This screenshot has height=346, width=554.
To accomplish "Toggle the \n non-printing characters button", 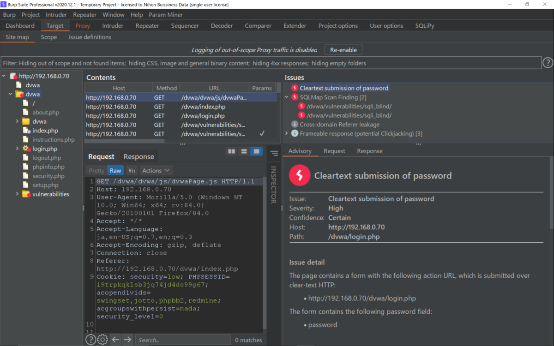I will [x=132, y=170].
